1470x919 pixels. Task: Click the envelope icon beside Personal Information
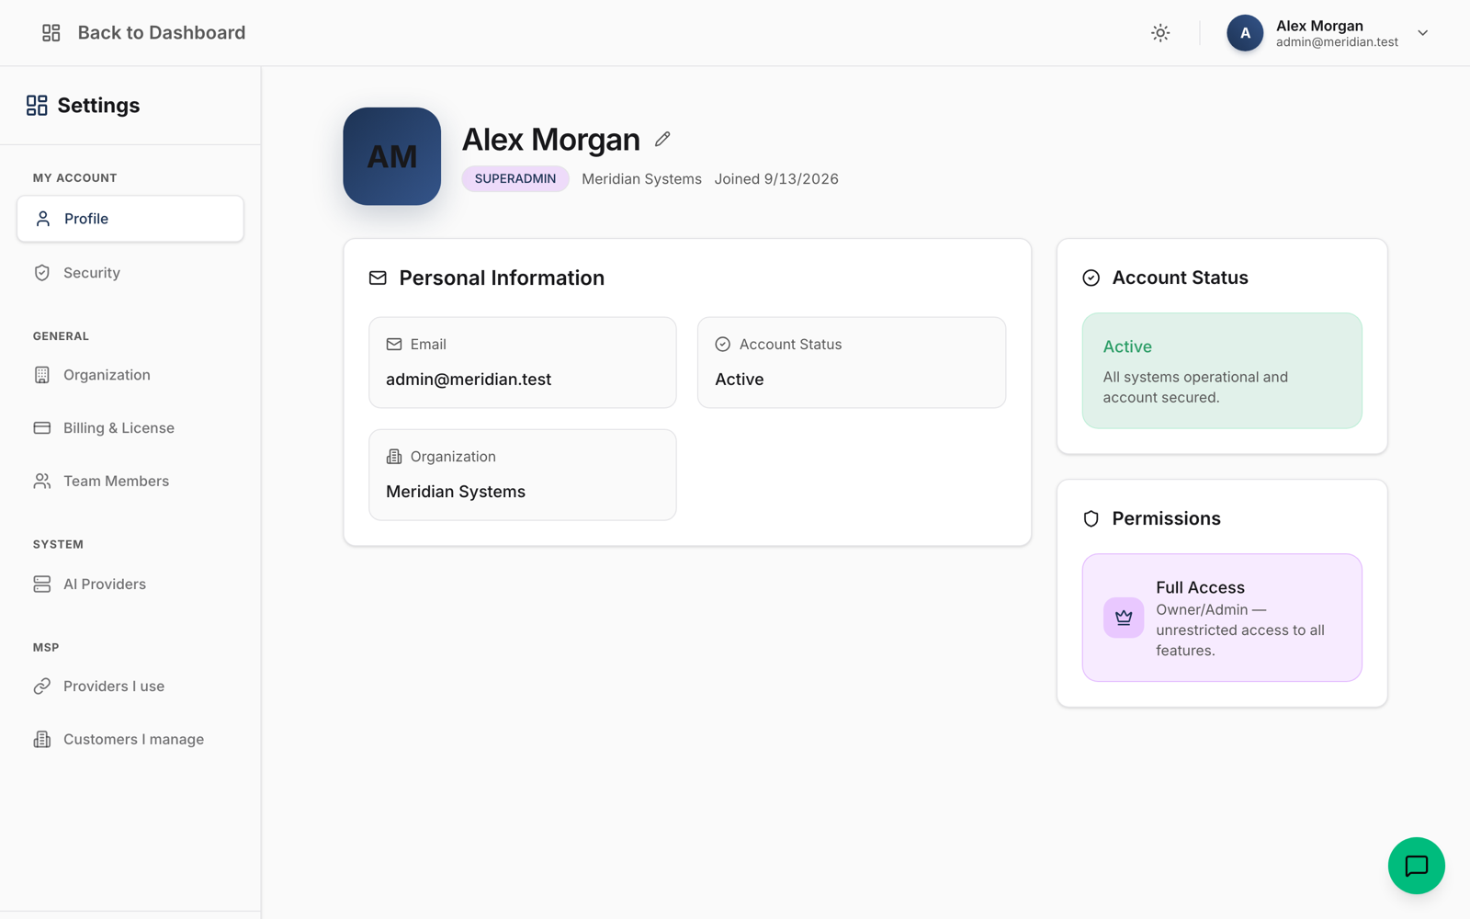click(x=378, y=278)
